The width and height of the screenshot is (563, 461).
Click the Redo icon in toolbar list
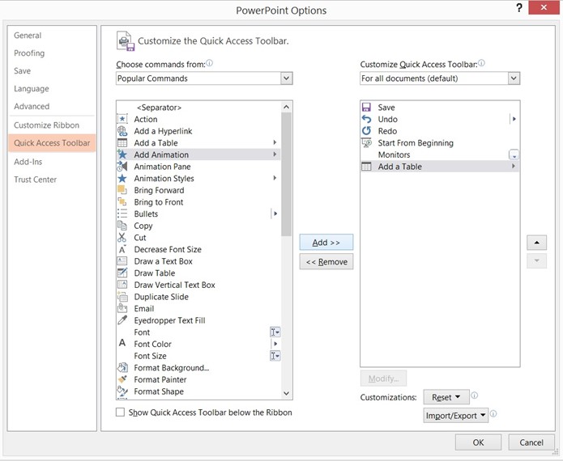point(366,131)
